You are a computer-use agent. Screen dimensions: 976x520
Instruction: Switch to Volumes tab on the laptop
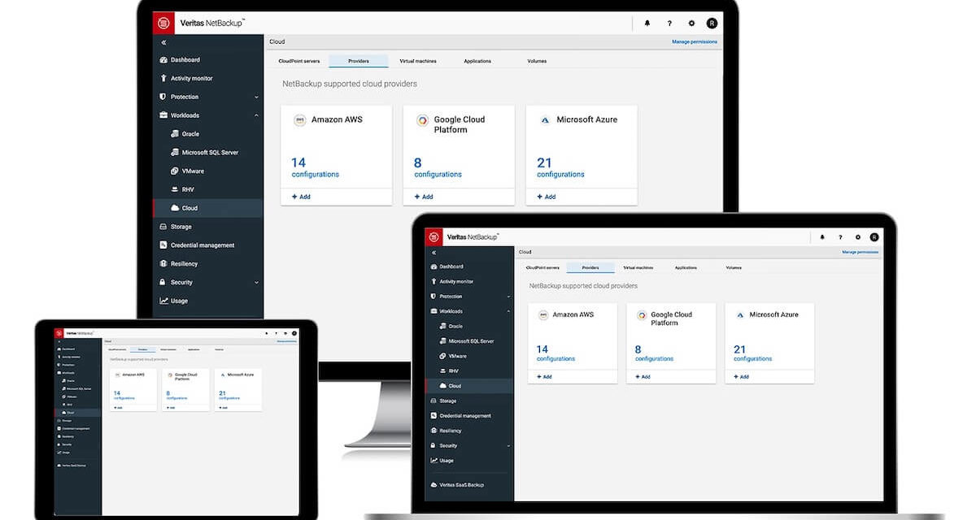734,267
